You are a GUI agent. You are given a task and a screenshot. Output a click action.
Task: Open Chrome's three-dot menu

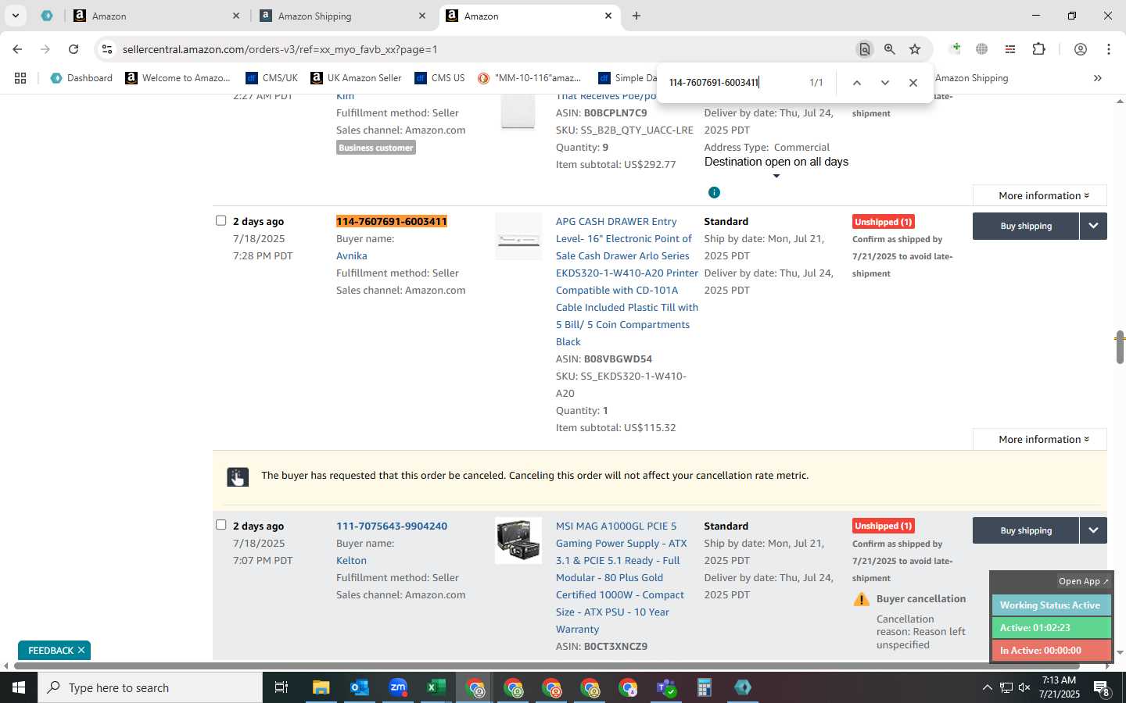tap(1109, 49)
